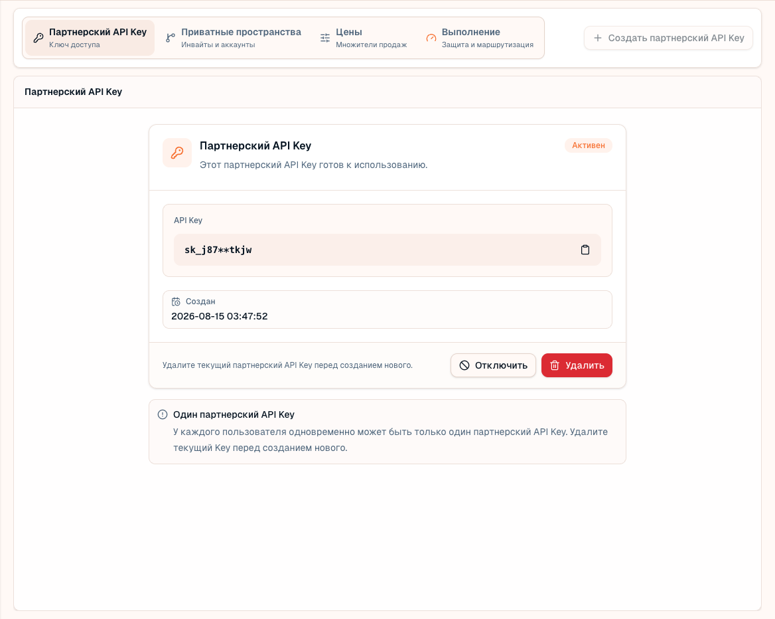Viewport: 775px width, 619px height.
Task: Click the plus icon on the create key button
Action: coord(598,38)
